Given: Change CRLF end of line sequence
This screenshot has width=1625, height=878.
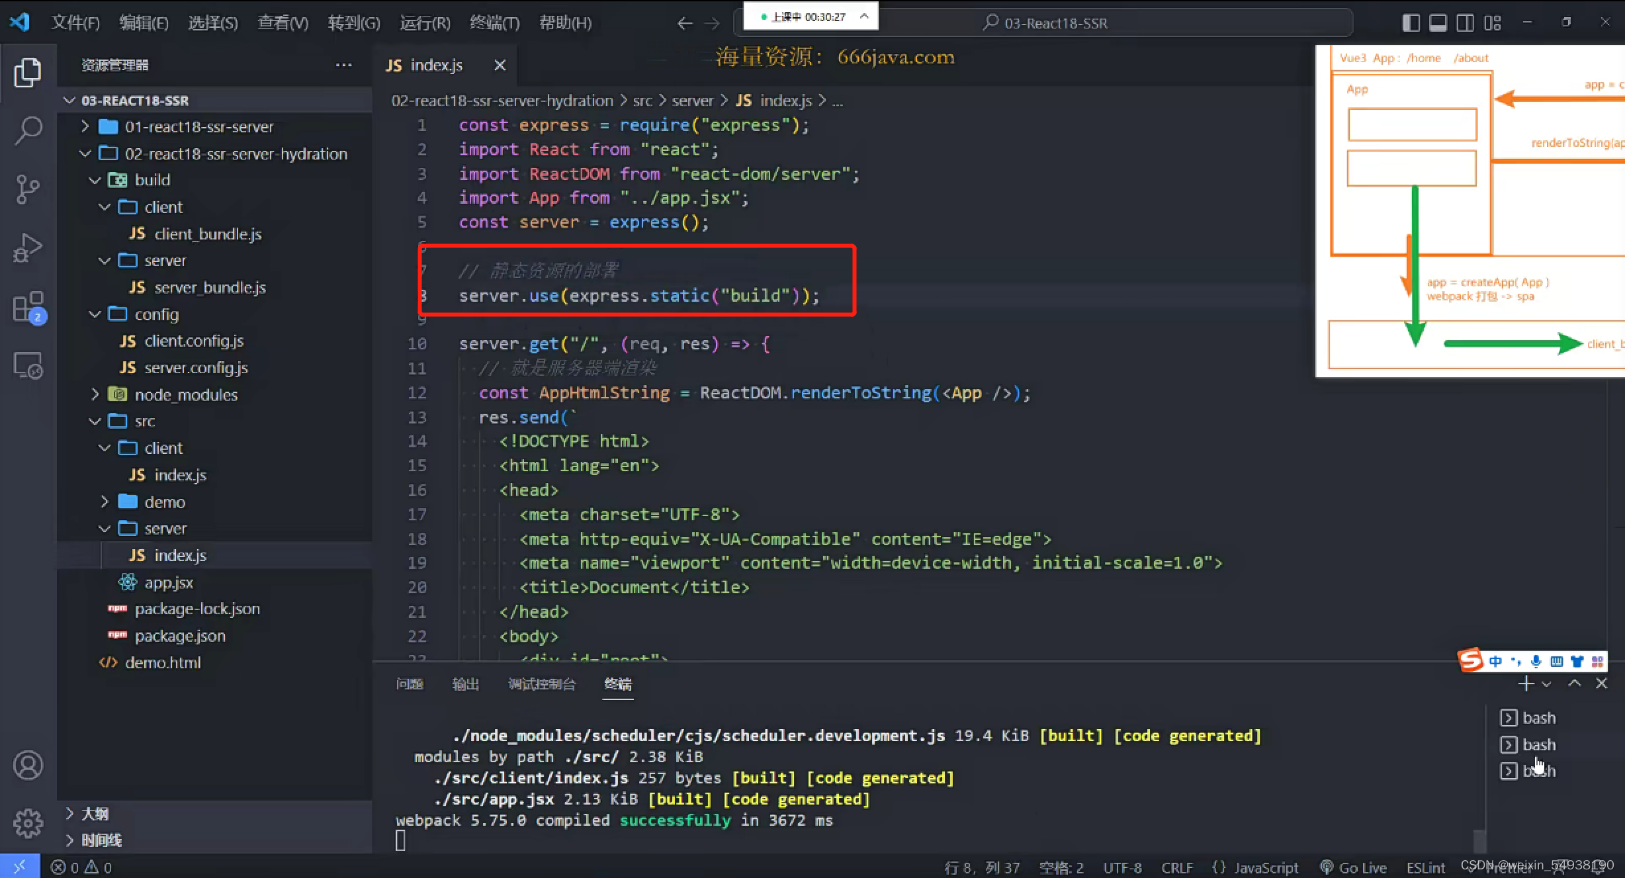Looking at the screenshot, I should coord(1177,867).
